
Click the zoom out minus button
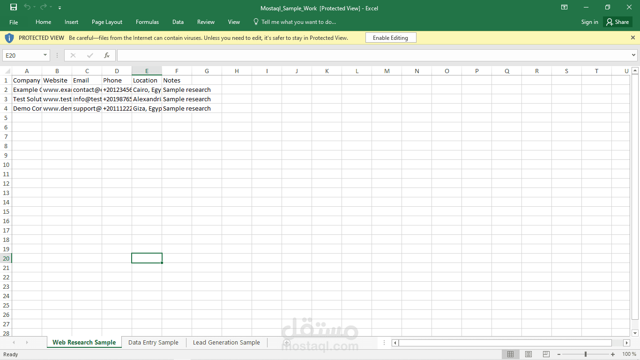pyautogui.click(x=559, y=354)
